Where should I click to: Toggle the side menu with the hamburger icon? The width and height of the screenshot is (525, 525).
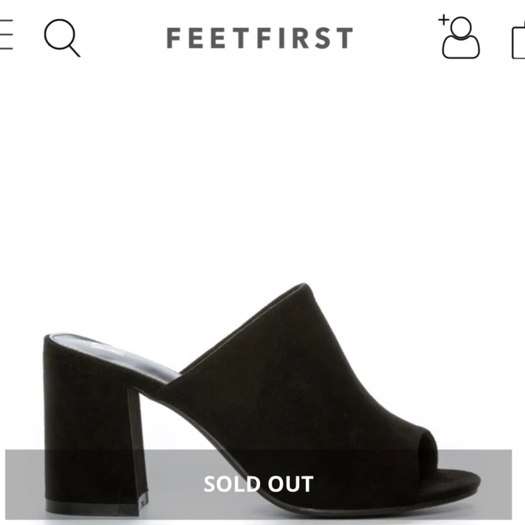point(6,35)
